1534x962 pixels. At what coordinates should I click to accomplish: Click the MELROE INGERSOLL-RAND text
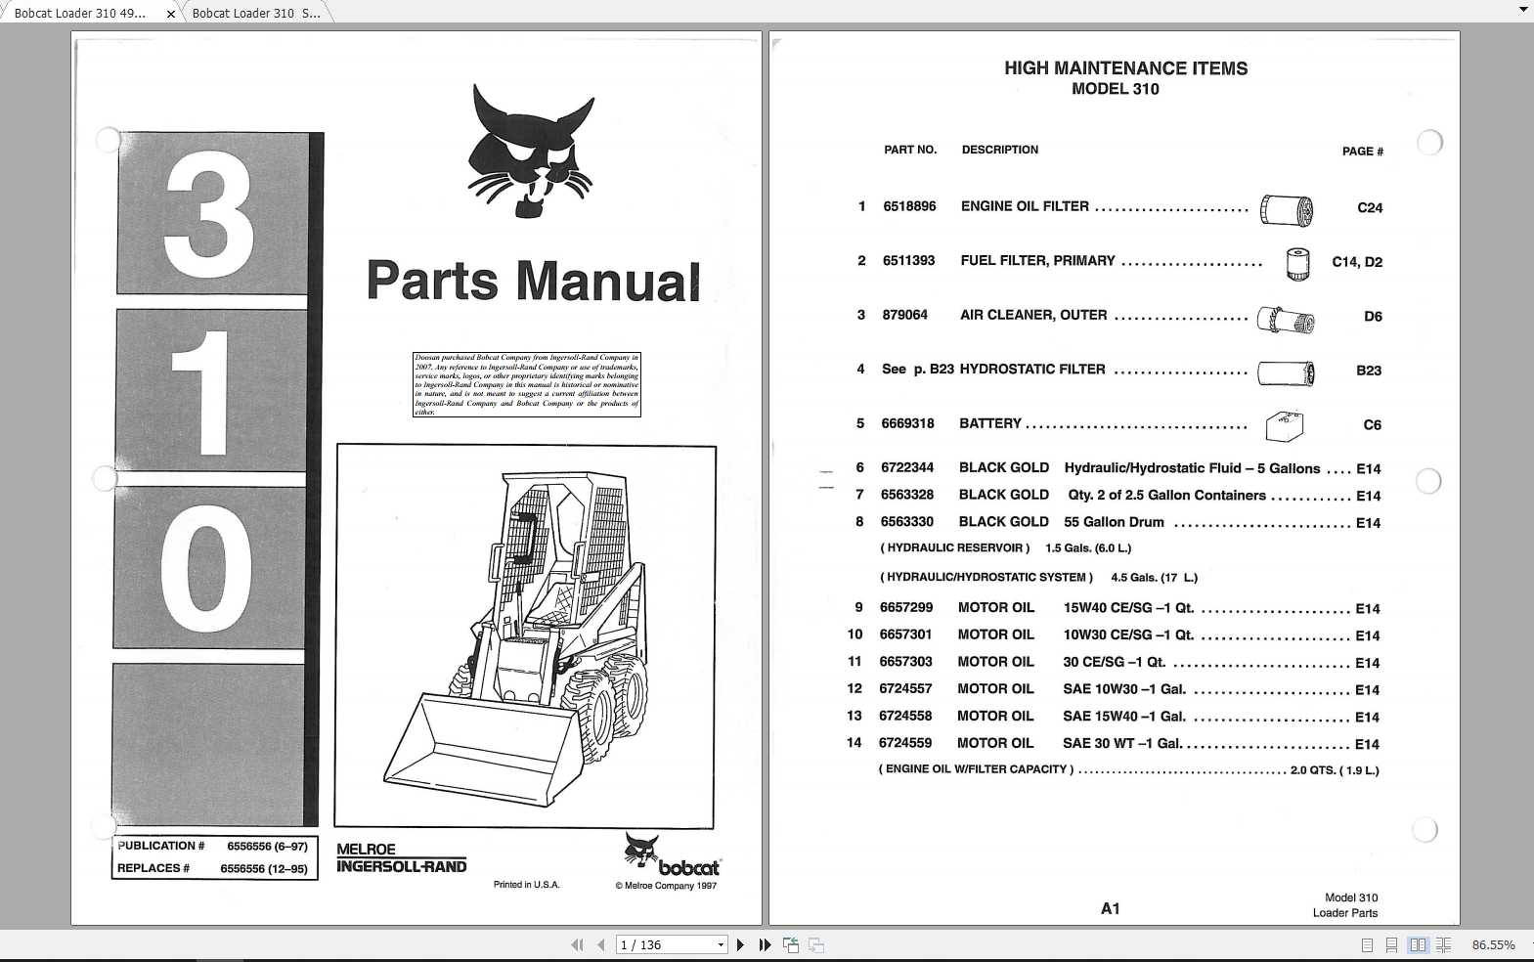(402, 858)
